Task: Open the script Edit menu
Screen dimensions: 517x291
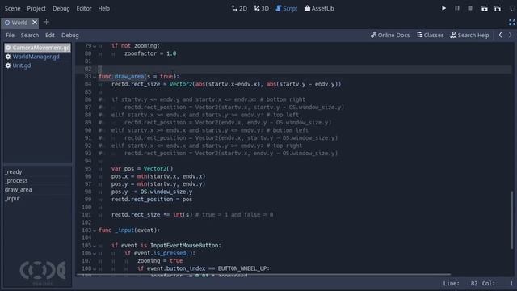Action: click(50, 35)
